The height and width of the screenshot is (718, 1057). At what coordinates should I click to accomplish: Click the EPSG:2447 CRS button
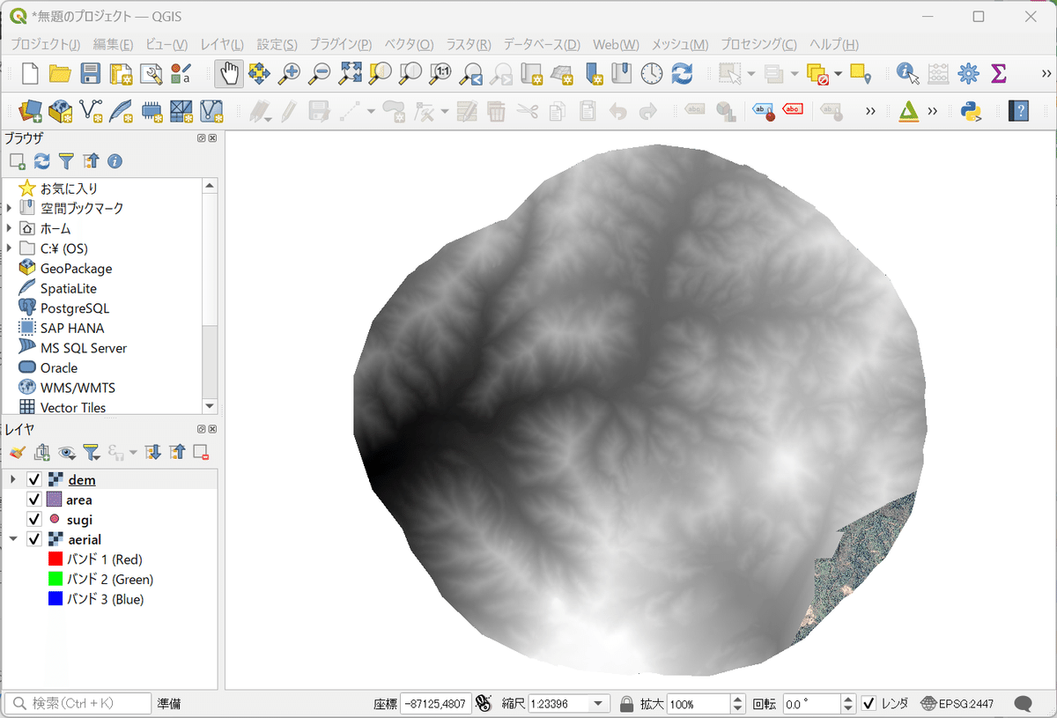coord(957,704)
